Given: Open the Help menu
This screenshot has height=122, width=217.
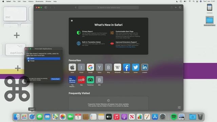Looking at the screenshot, I should pyautogui.click(x=55, y=1).
